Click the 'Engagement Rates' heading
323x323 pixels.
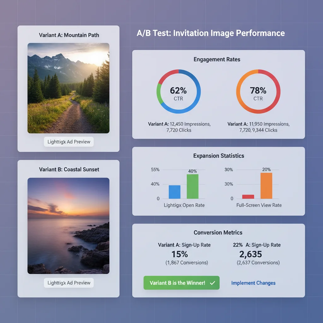pyautogui.click(x=217, y=59)
